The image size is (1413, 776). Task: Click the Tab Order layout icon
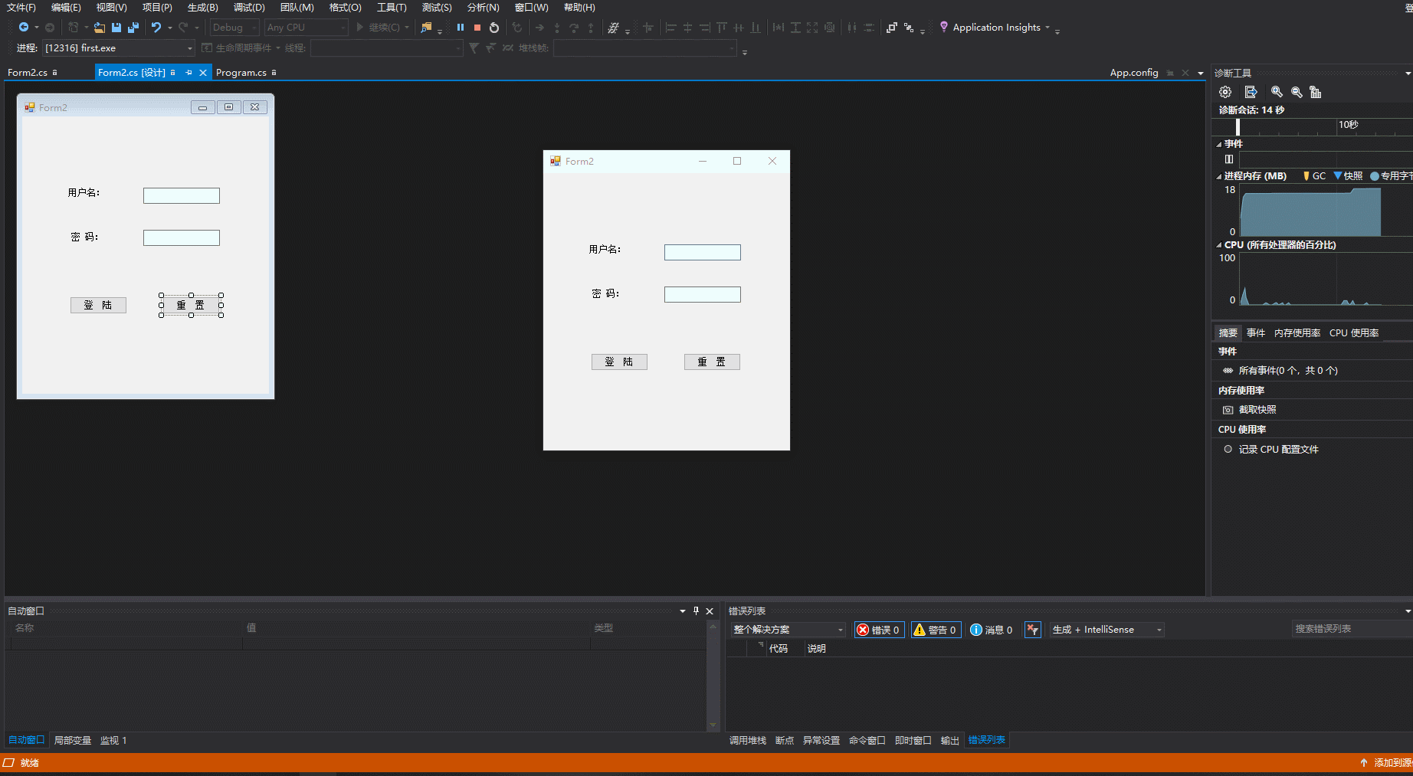[909, 28]
